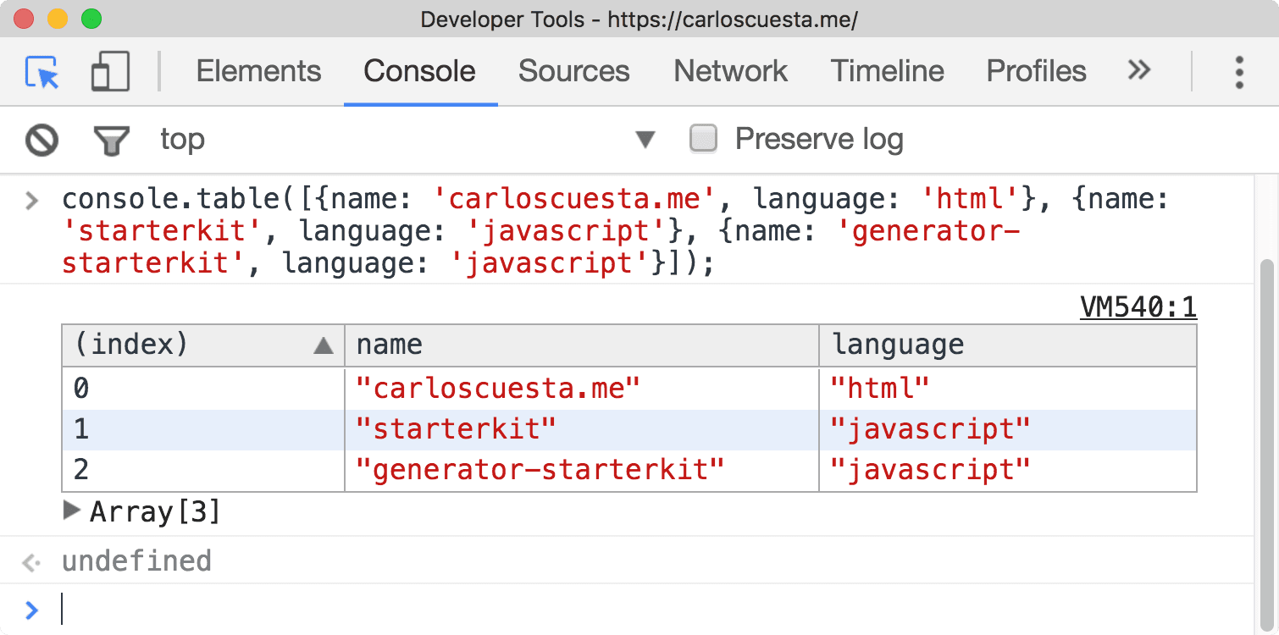Activate the inspect element selector tool
The width and height of the screenshot is (1279, 635).
click(42, 72)
